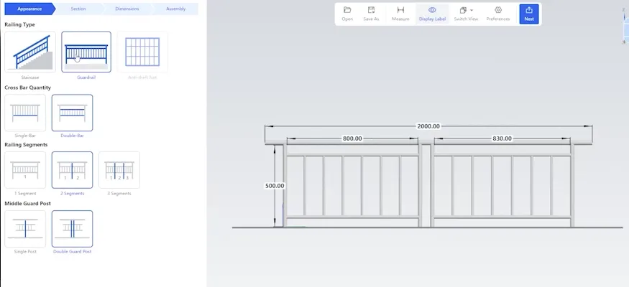This screenshot has height=287, width=629.
Task: Select Double-Bar cross bar option
Action: [x=72, y=113]
